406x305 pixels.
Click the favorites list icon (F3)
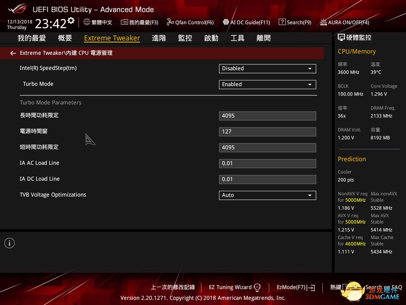click(x=124, y=22)
